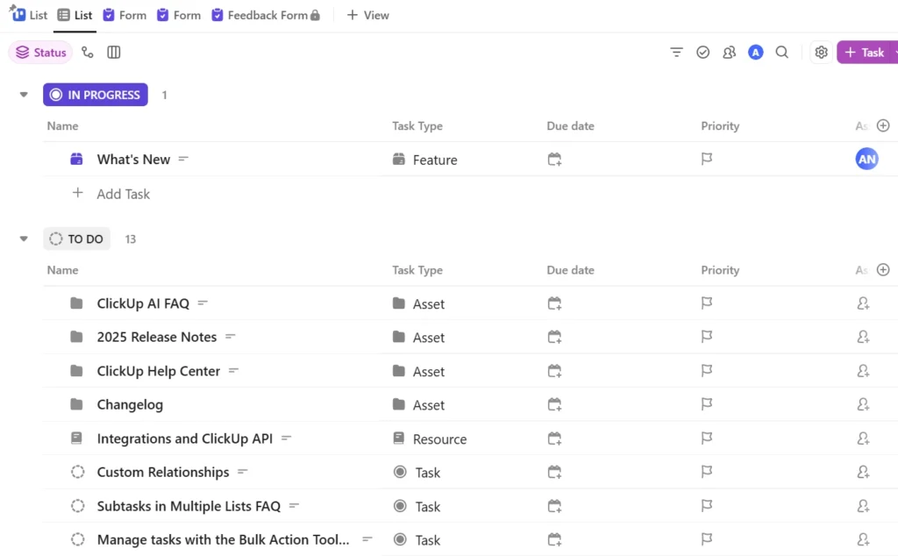Viewport: 898px width, 556px height.
Task: Open the first List view tab
Action: [29, 15]
